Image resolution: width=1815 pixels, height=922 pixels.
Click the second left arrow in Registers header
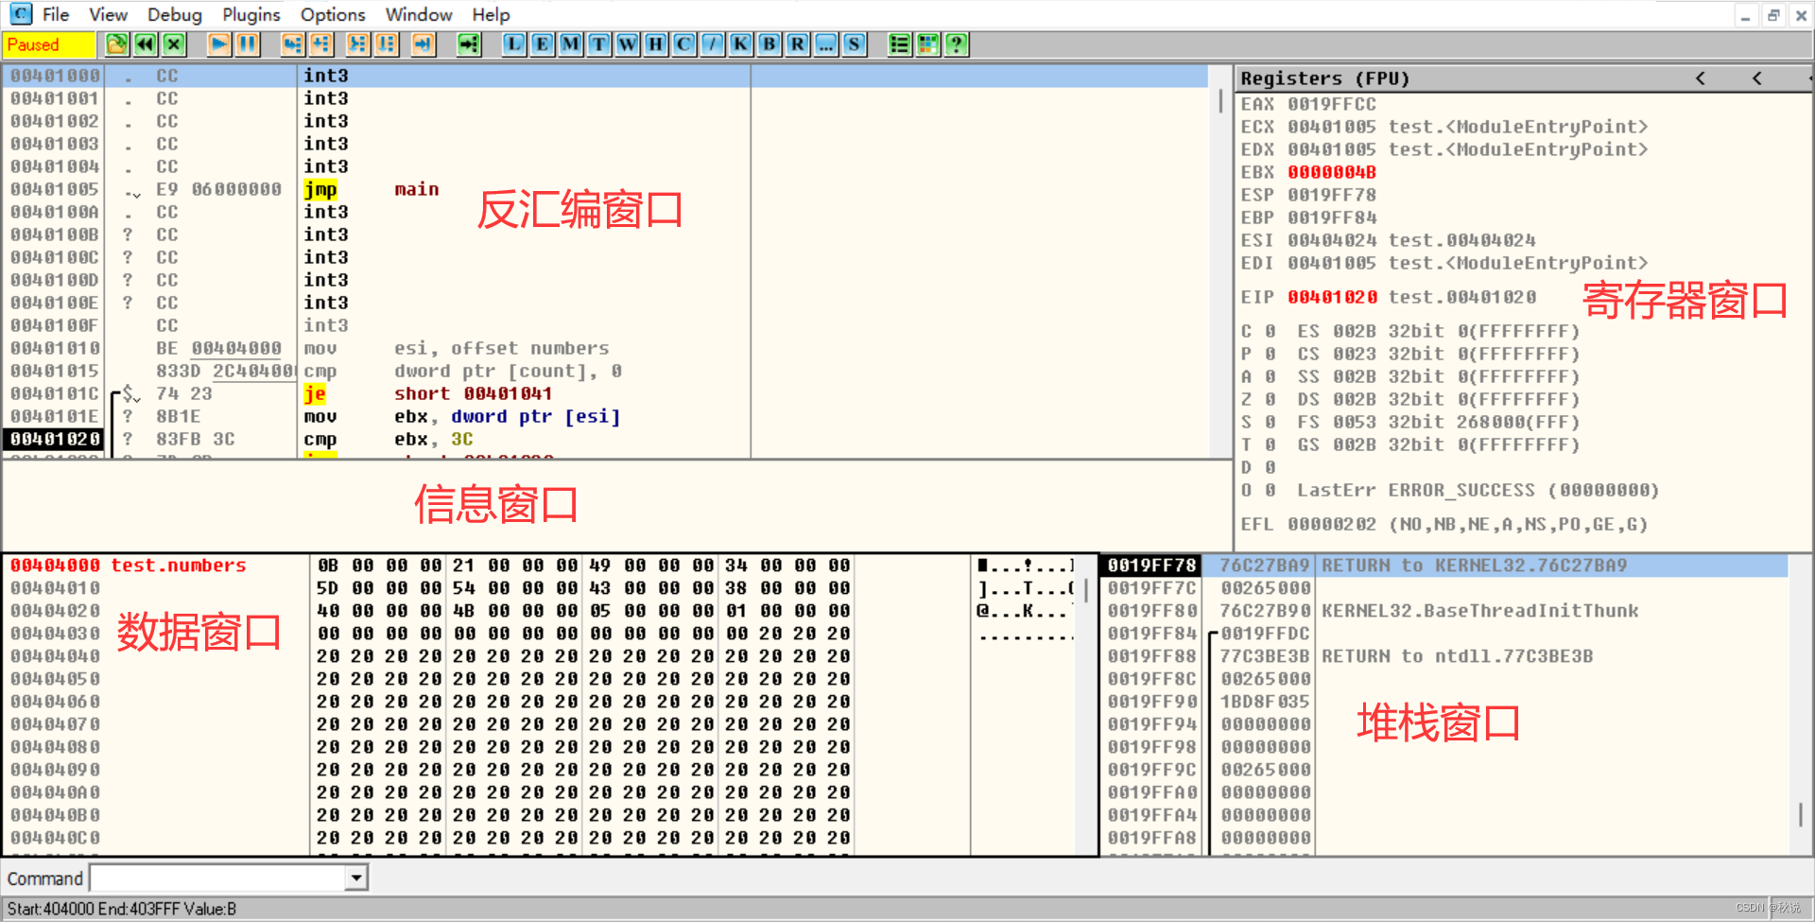[x=1757, y=78]
